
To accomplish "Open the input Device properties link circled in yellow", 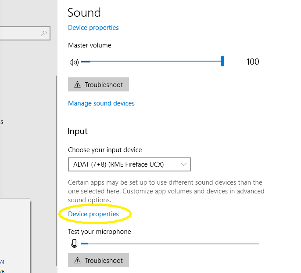I will [93, 214].
